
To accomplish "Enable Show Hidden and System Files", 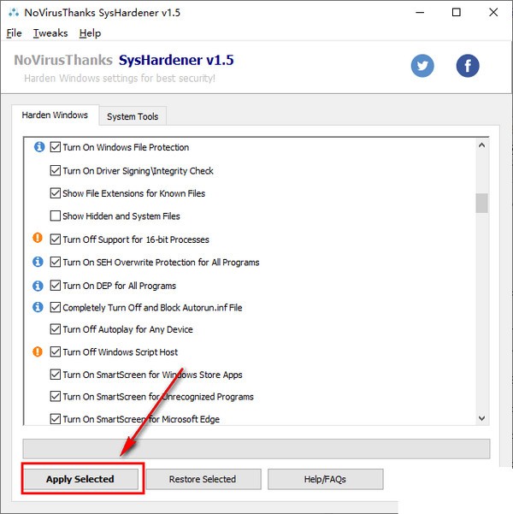I will [55, 216].
